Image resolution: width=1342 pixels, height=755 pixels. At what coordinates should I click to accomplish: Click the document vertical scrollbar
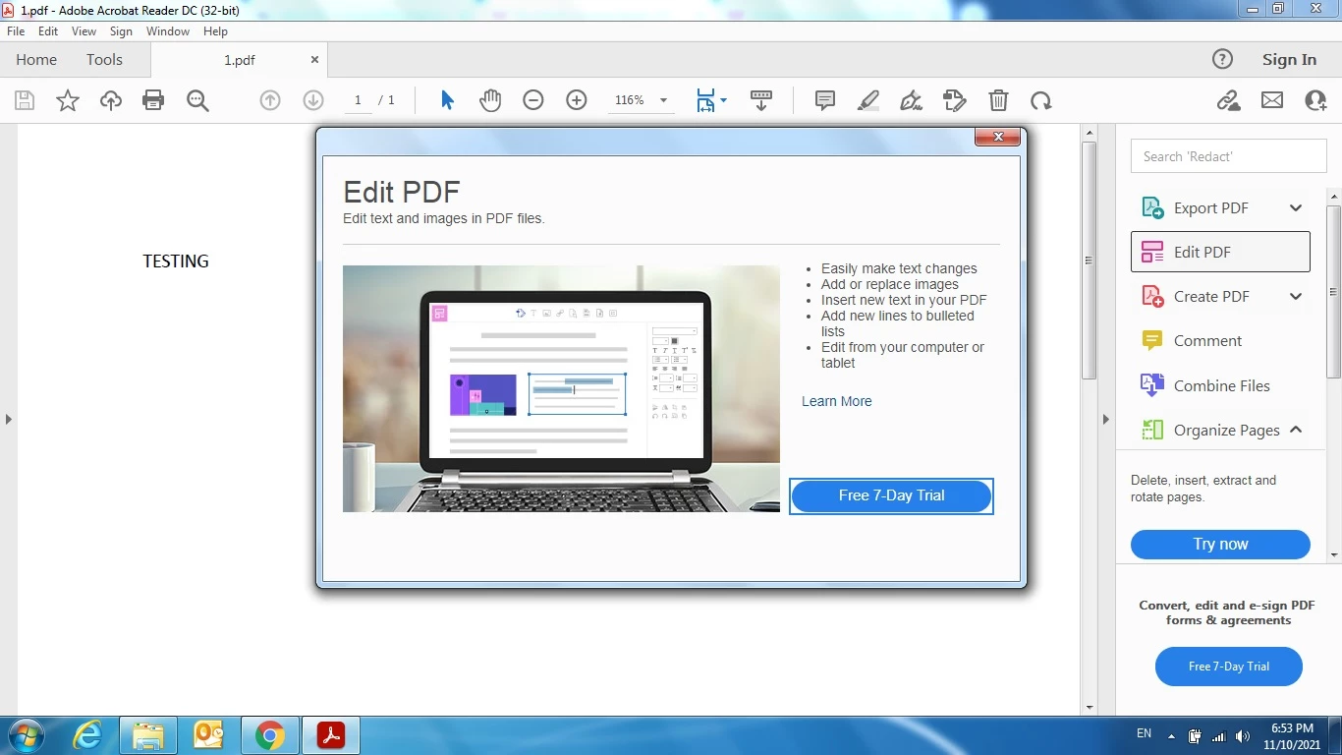[1089, 261]
